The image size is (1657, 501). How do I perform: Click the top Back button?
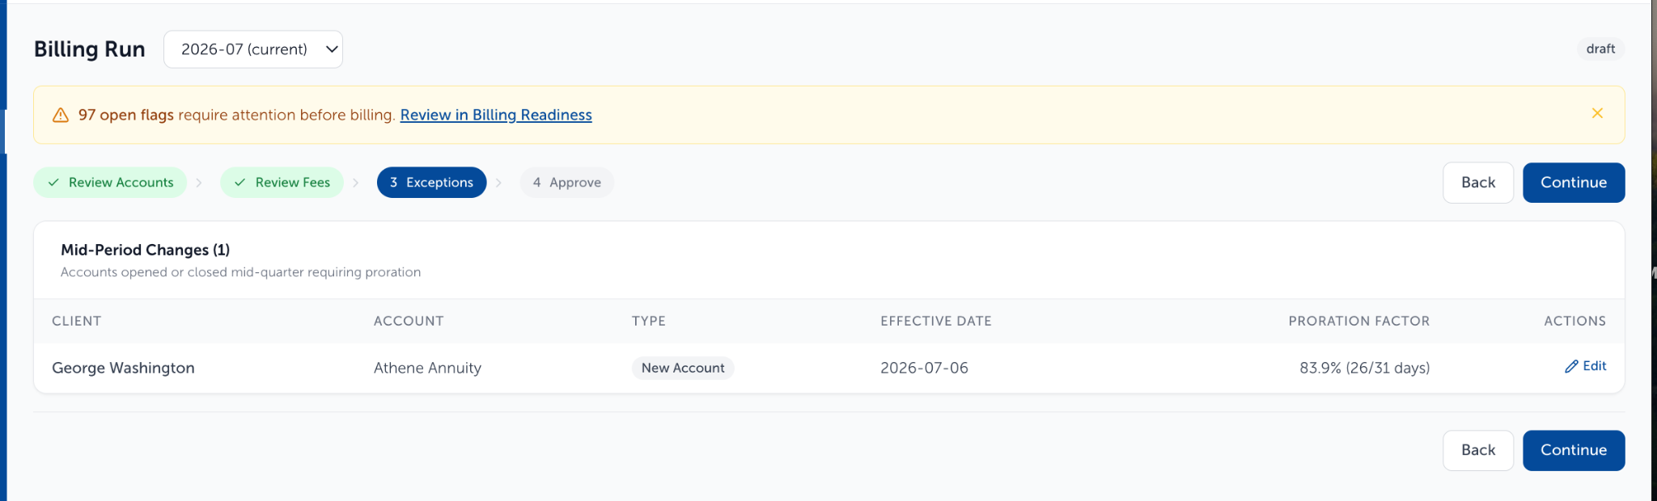1478,183
